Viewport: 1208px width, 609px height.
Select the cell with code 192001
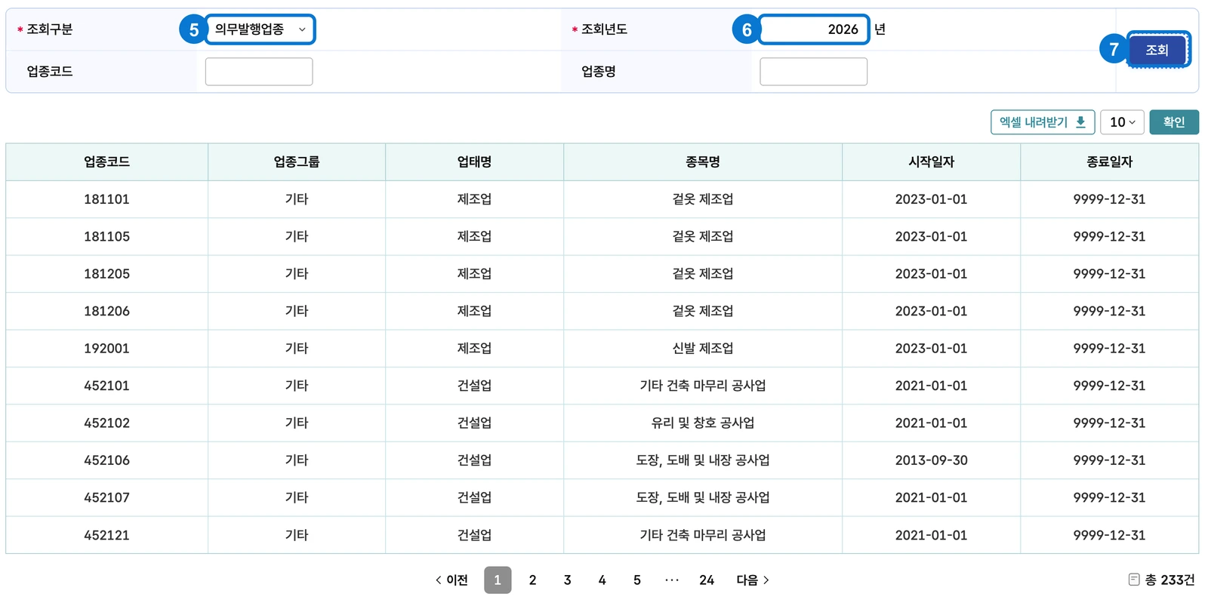(106, 349)
